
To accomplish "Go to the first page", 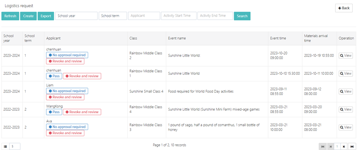I will click(x=322, y=146).
